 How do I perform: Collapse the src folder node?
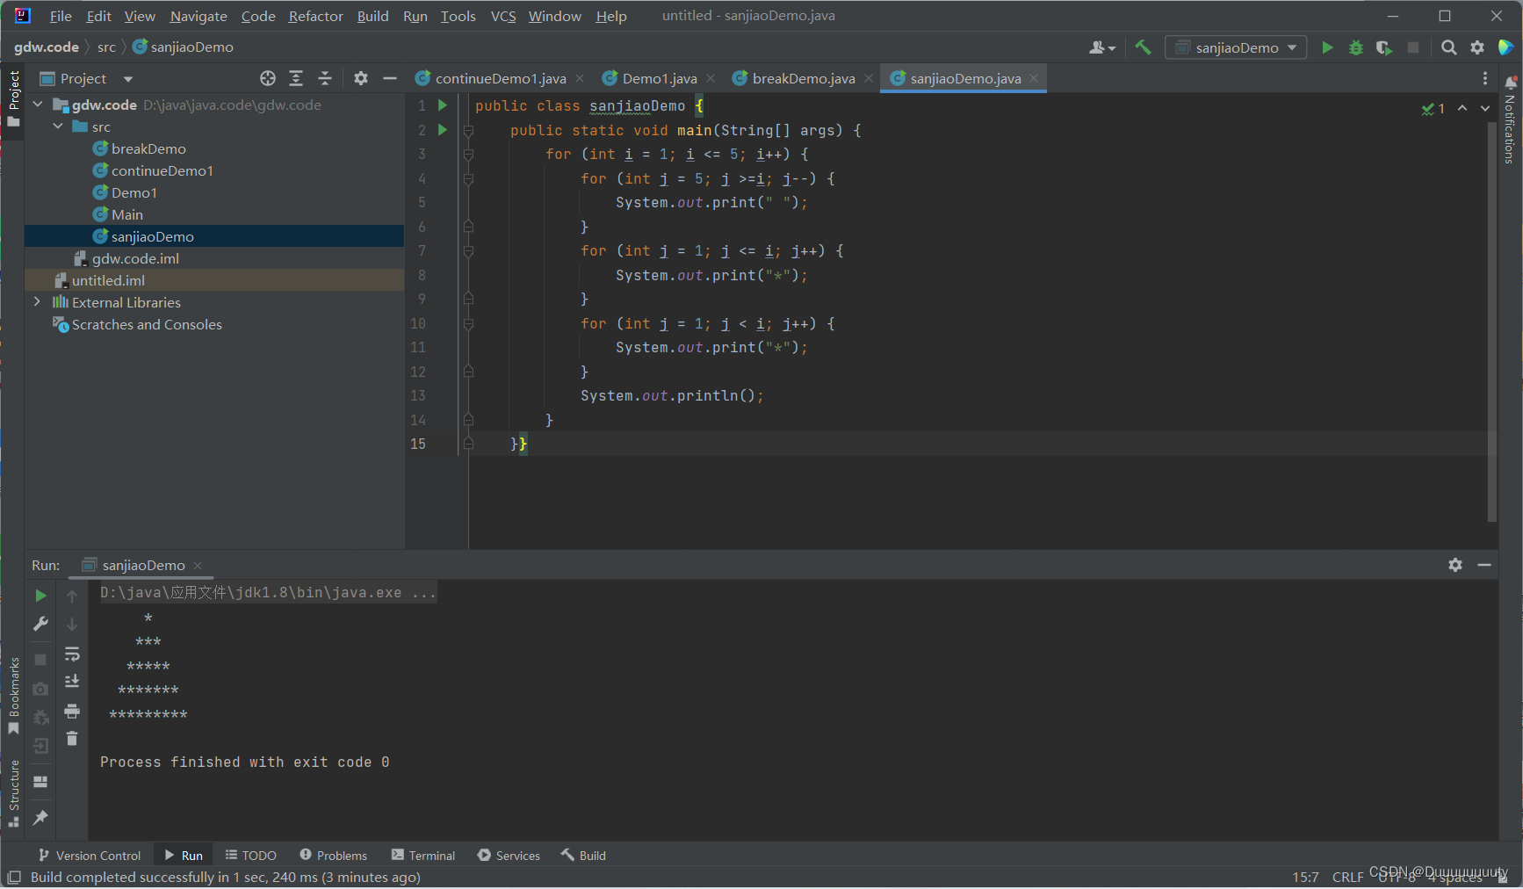[x=58, y=126]
